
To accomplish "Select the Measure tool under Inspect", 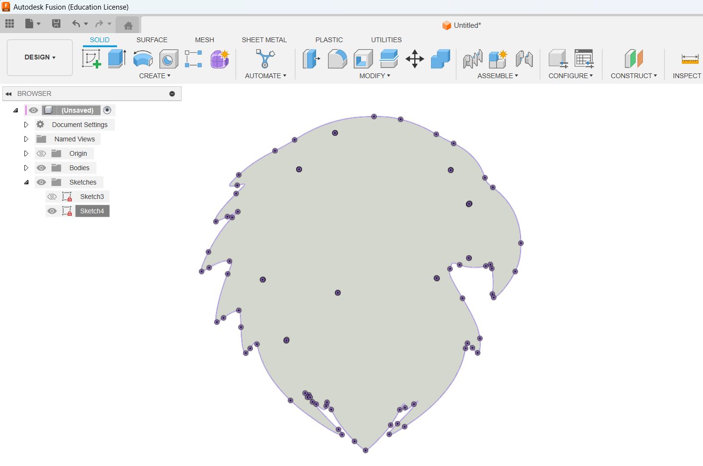I will [x=690, y=59].
